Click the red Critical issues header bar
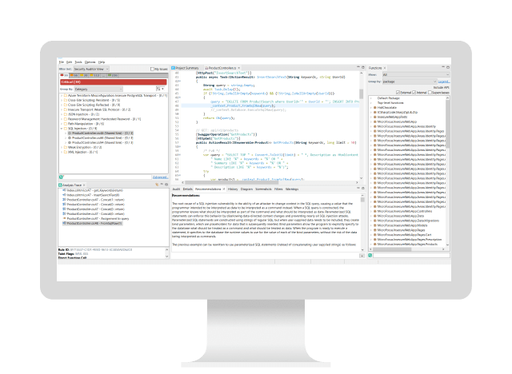This screenshot has height=374, width=512. [114, 82]
